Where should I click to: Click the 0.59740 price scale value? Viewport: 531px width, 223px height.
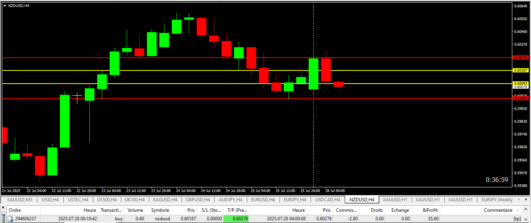(x=521, y=134)
